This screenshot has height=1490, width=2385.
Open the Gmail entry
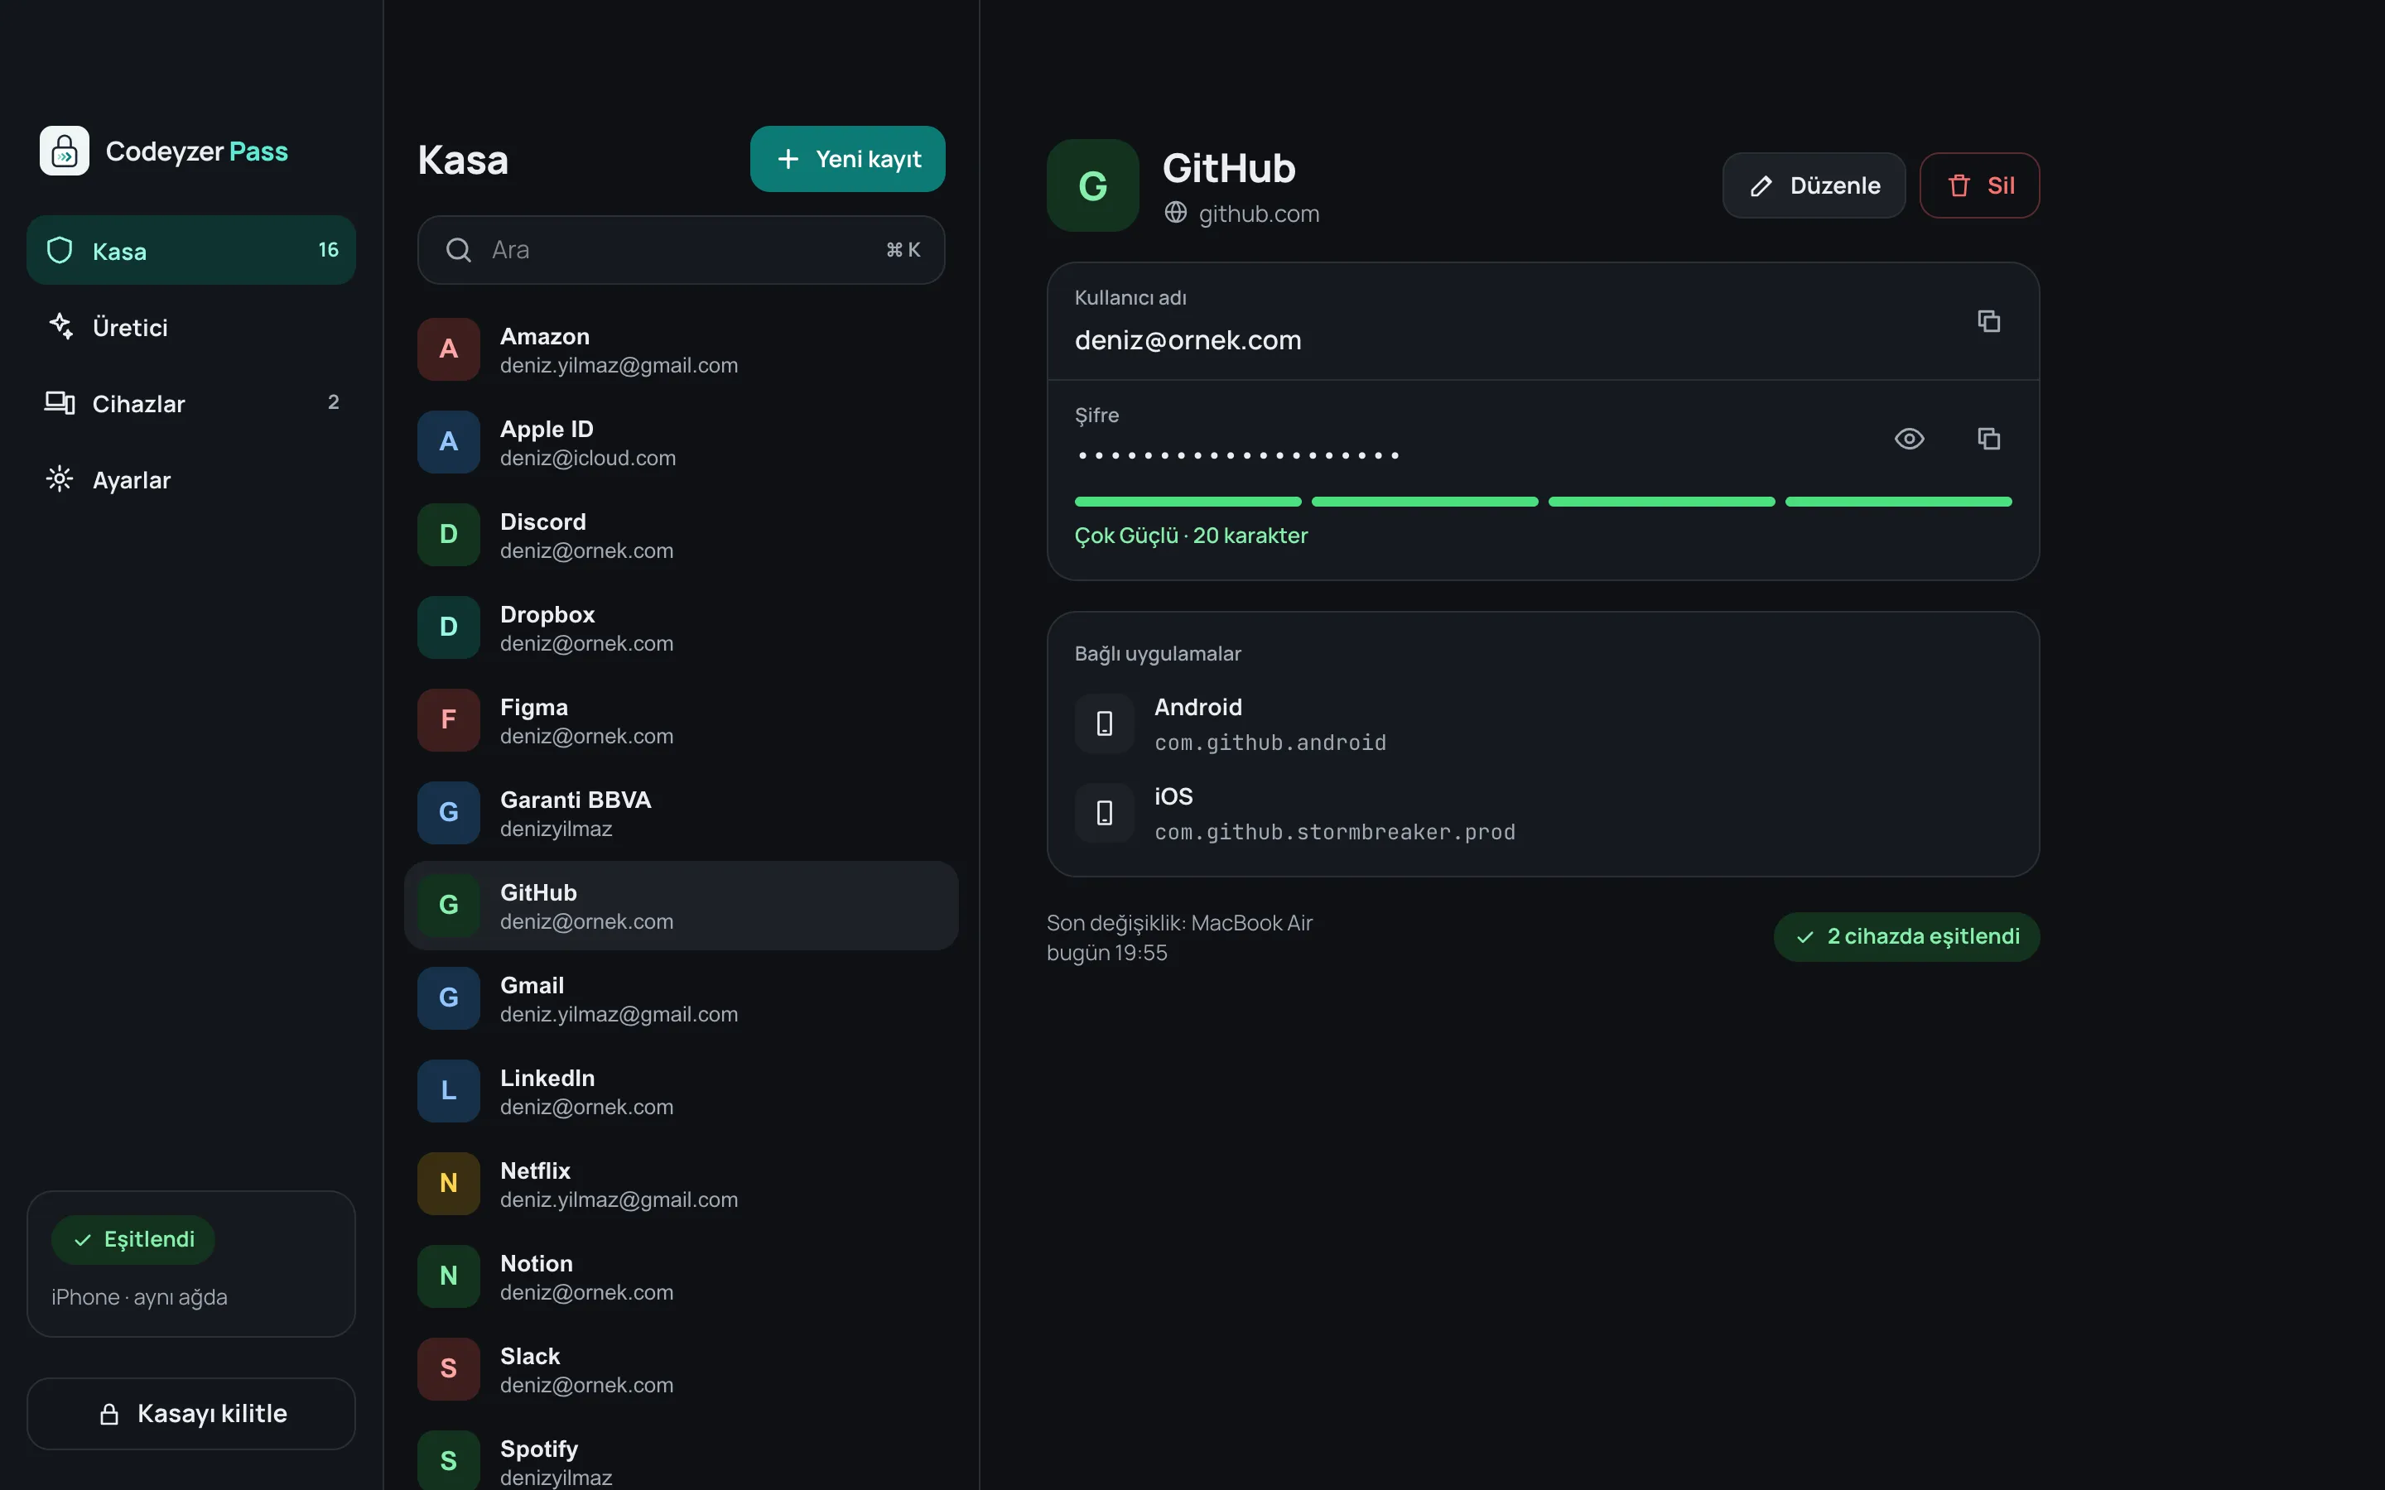pos(681,998)
